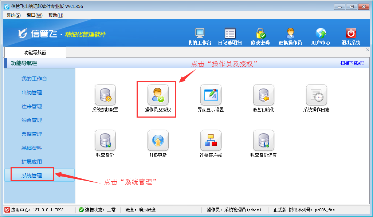
Task: Open 界面显示设置 icon
Action: (x=211, y=95)
